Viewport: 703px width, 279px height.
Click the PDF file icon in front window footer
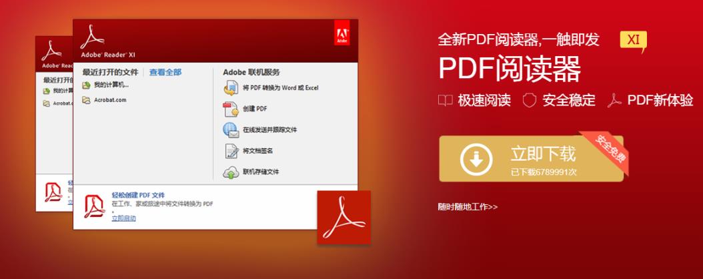click(x=94, y=206)
